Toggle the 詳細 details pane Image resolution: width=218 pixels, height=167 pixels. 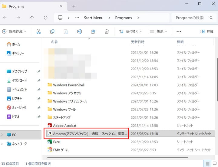[x=207, y=31]
